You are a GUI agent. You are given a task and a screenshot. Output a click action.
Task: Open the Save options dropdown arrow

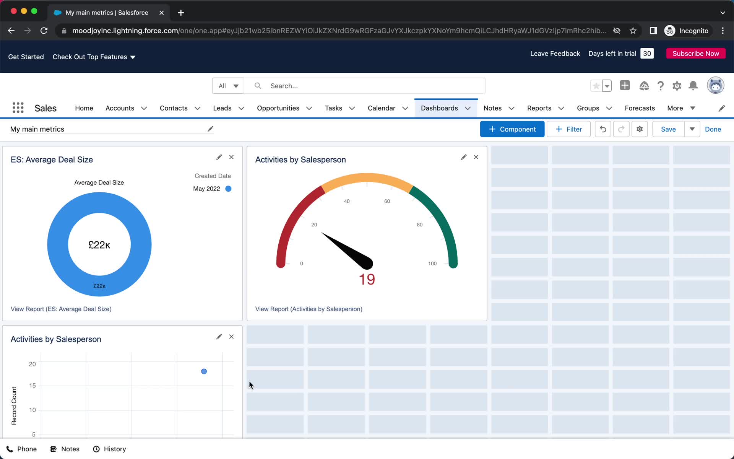pos(692,129)
